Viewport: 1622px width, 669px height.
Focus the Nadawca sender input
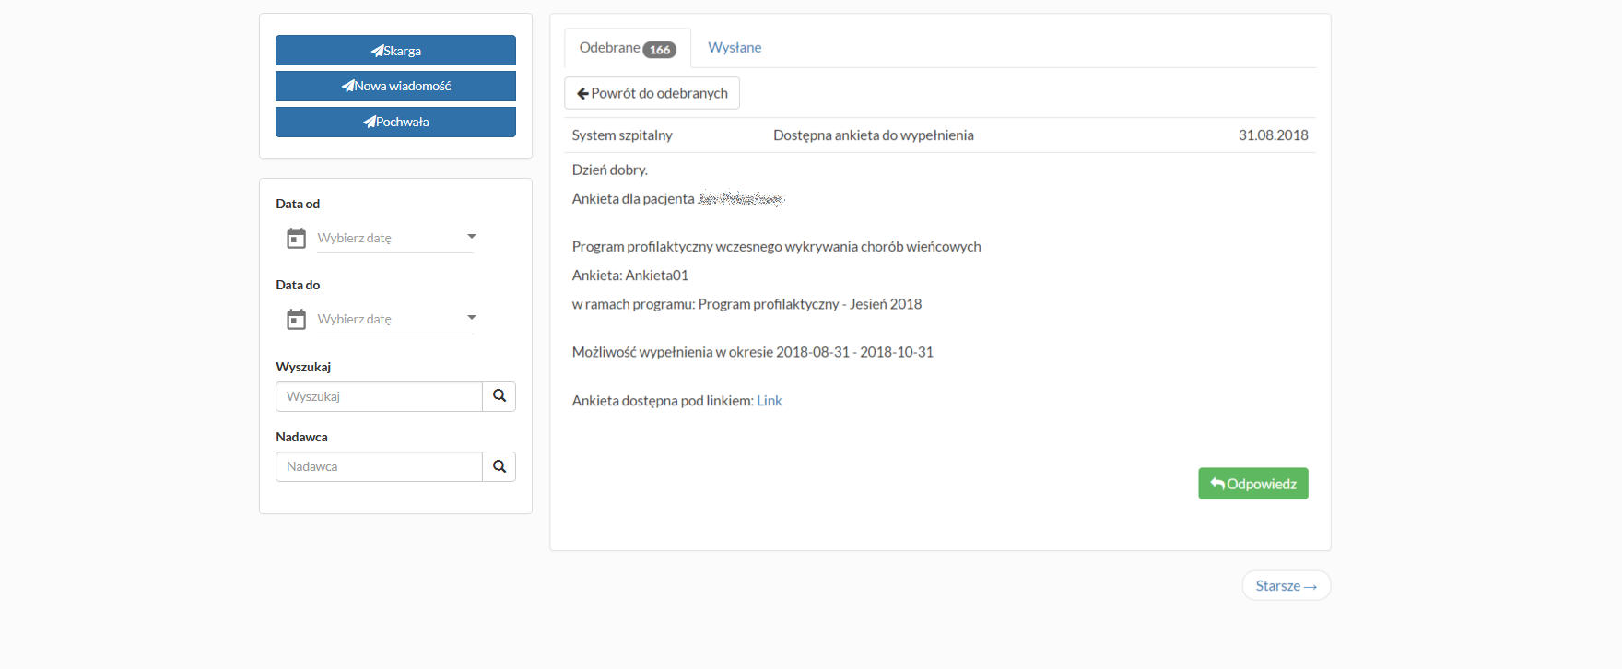379,466
